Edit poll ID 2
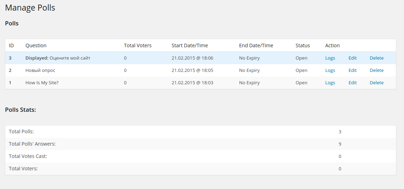The image size is (404, 189). coord(352,71)
